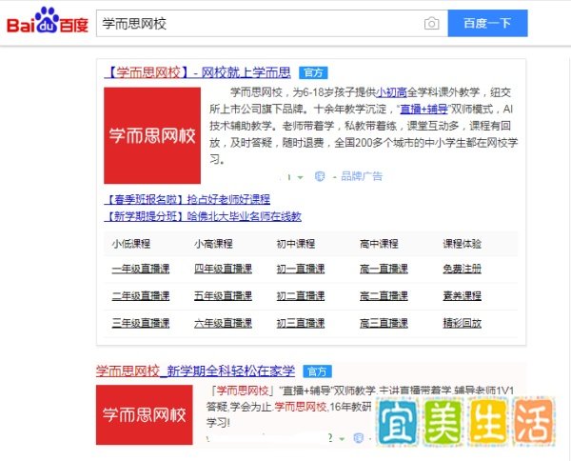Click the Baidu logo
The width and height of the screenshot is (571, 461).
pos(48,21)
